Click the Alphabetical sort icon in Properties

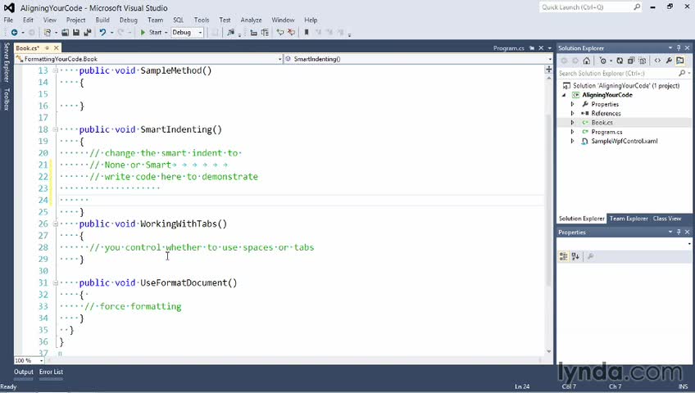pyautogui.click(x=575, y=256)
